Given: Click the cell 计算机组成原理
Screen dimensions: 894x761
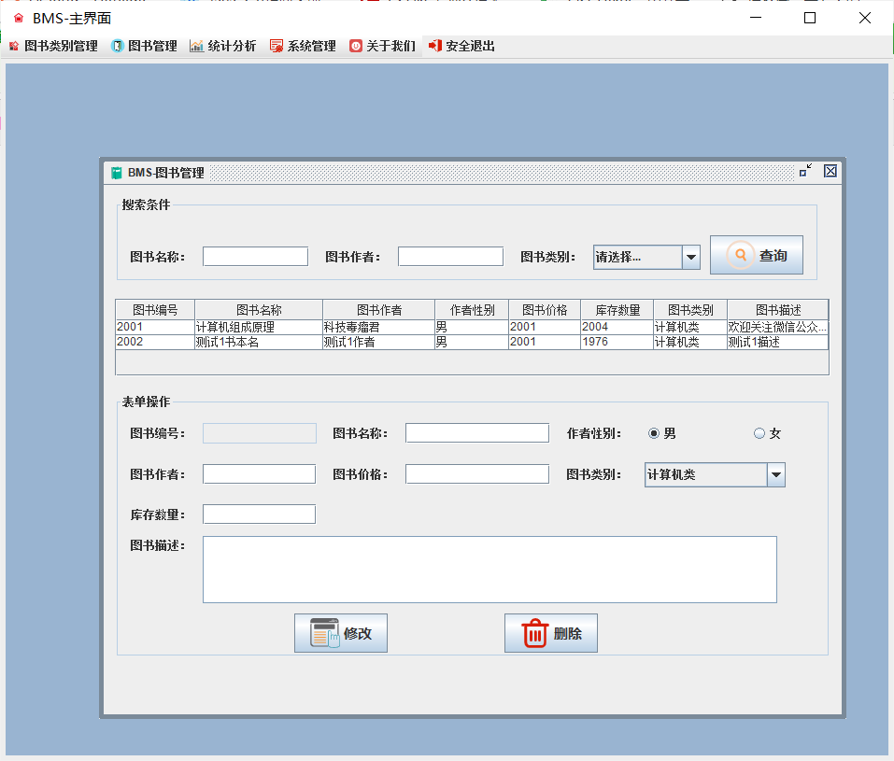Looking at the screenshot, I should (x=259, y=327).
